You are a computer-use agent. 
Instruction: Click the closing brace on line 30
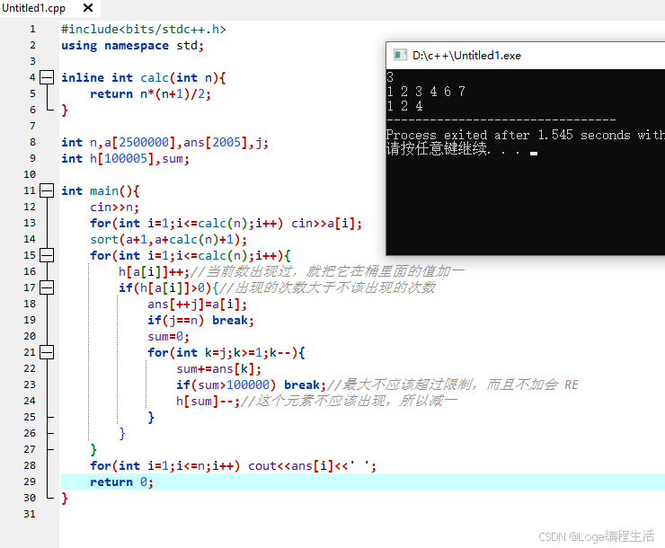(65, 498)
